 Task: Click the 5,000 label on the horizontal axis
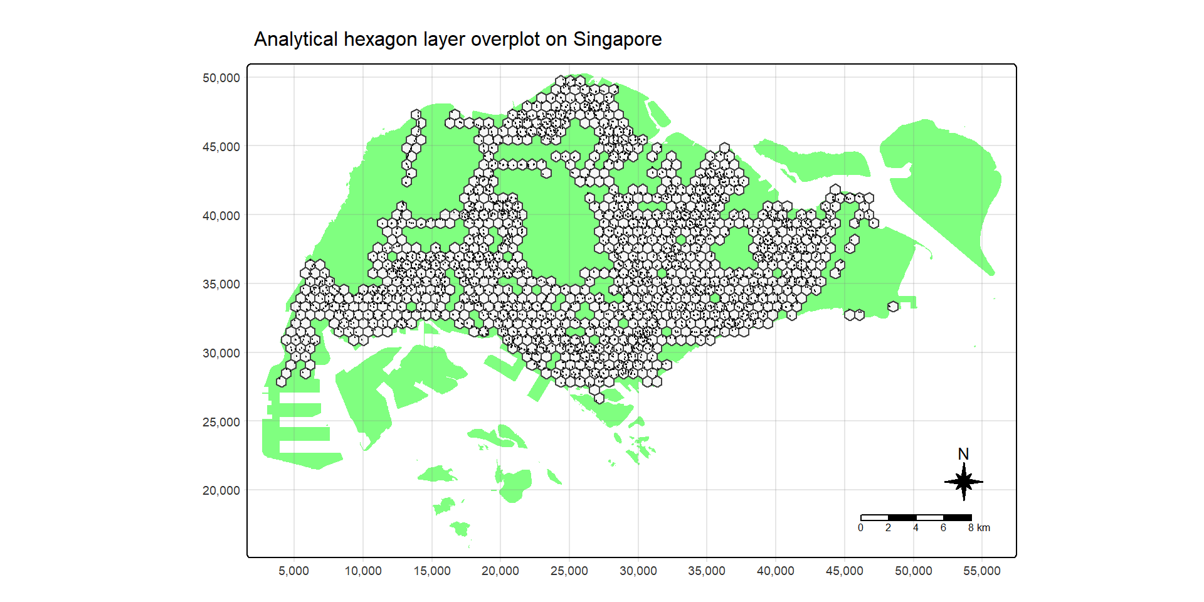293,571
